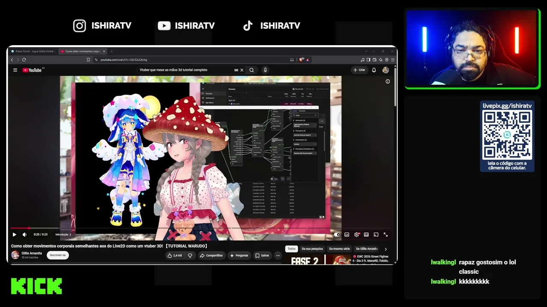
Task: Turn on subtitles for the video
Action: (347, 235)
